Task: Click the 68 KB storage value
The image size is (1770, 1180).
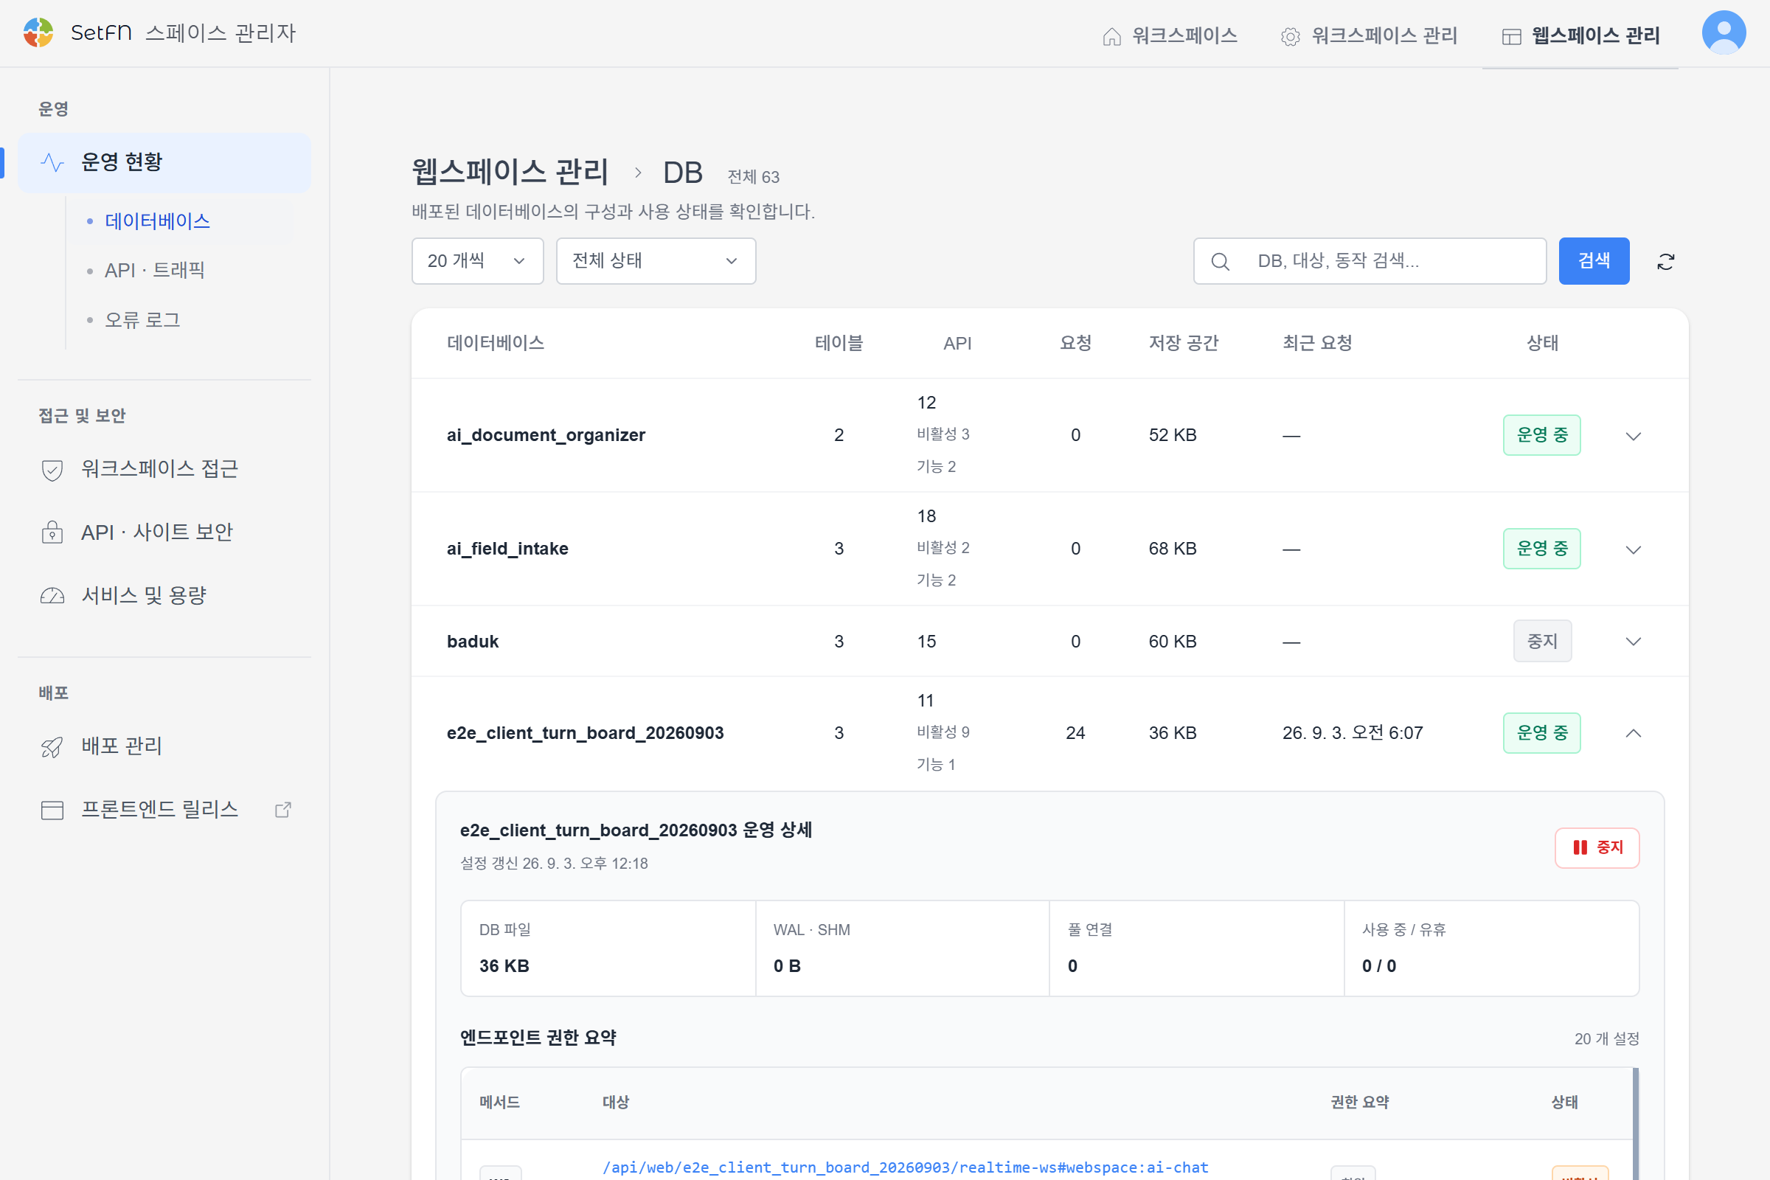Action: [1173, 549]
